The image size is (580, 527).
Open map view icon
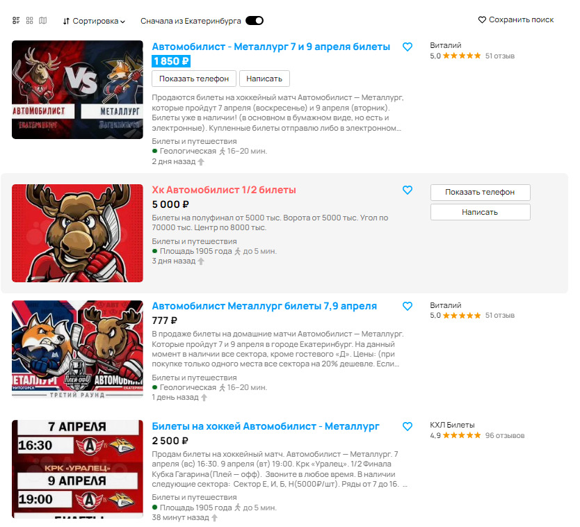point(43,20)
